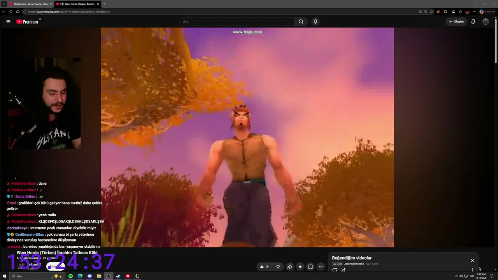Click the Beğendiğim videolar playlist title
The image size is (498, 280).
click(x=352, y=258)
